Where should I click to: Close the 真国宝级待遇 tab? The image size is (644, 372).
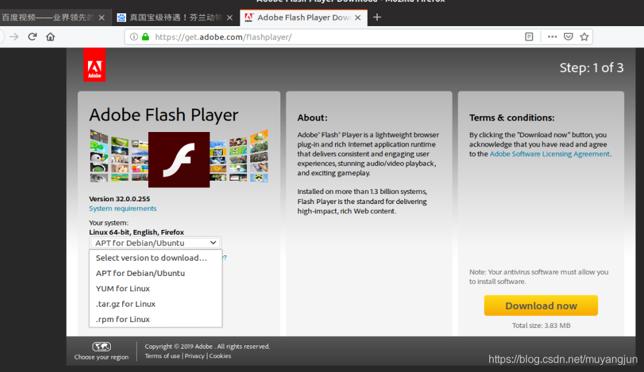tap(230, 17)
